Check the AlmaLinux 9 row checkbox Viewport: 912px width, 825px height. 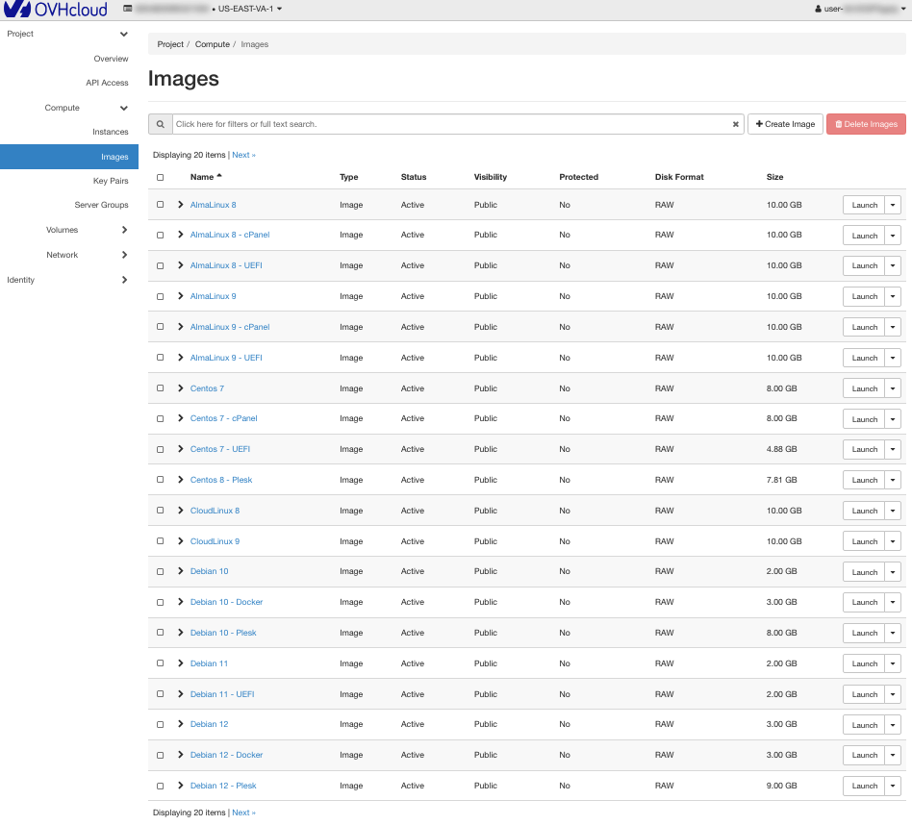[160, 296]
